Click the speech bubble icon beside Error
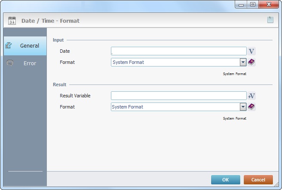The width and height of the screenshot is (282, 190). [x=10, y=63]
